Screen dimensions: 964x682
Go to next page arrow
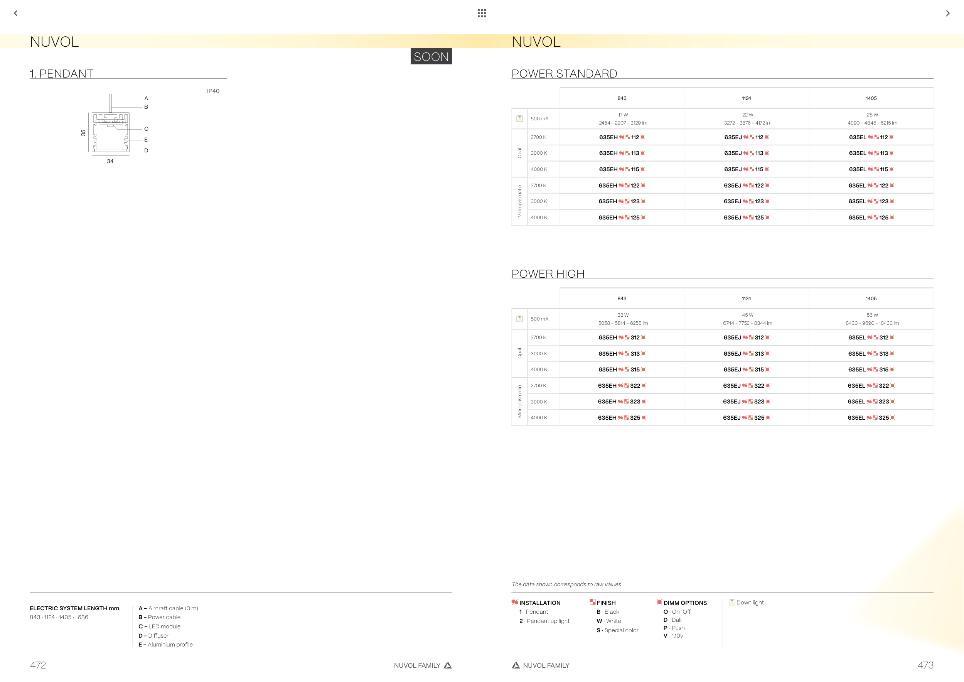pyautogui.click(x=948, y=14)
